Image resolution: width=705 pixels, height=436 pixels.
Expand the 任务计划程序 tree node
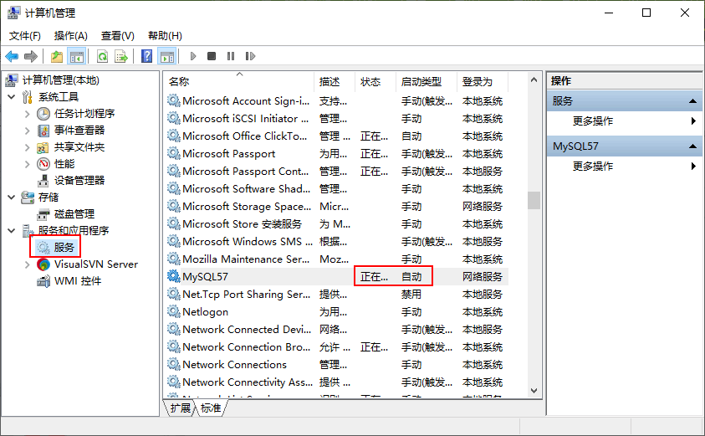[x=27, y=114]
